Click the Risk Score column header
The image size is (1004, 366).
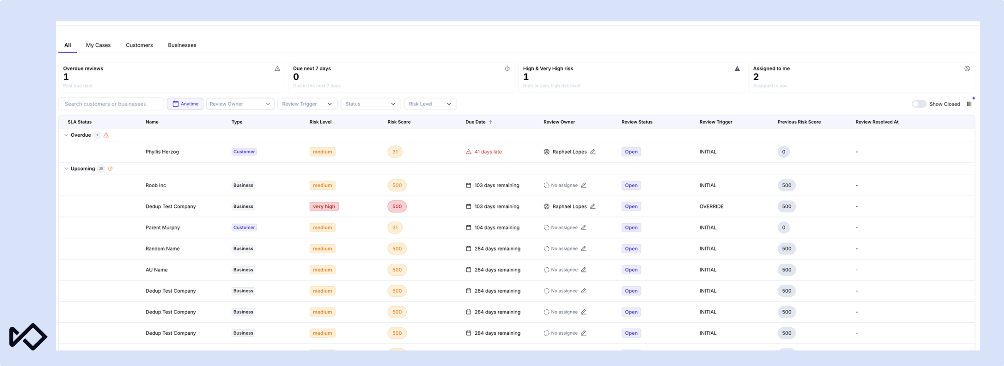399,122
